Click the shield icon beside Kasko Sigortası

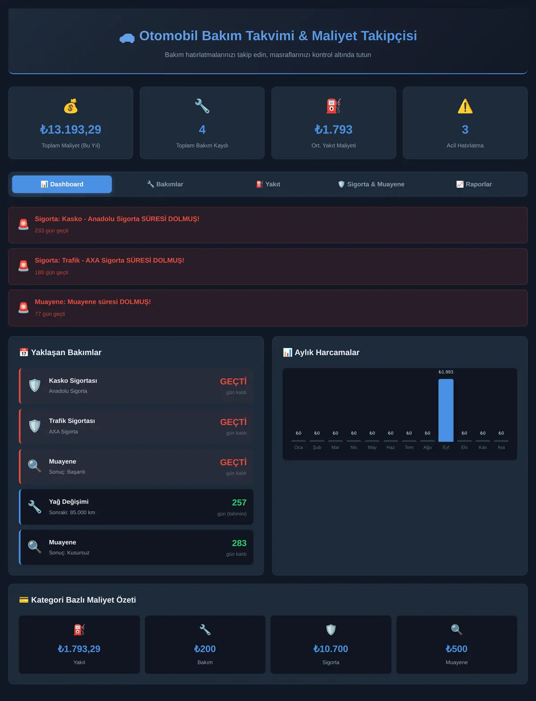[35, 385]
